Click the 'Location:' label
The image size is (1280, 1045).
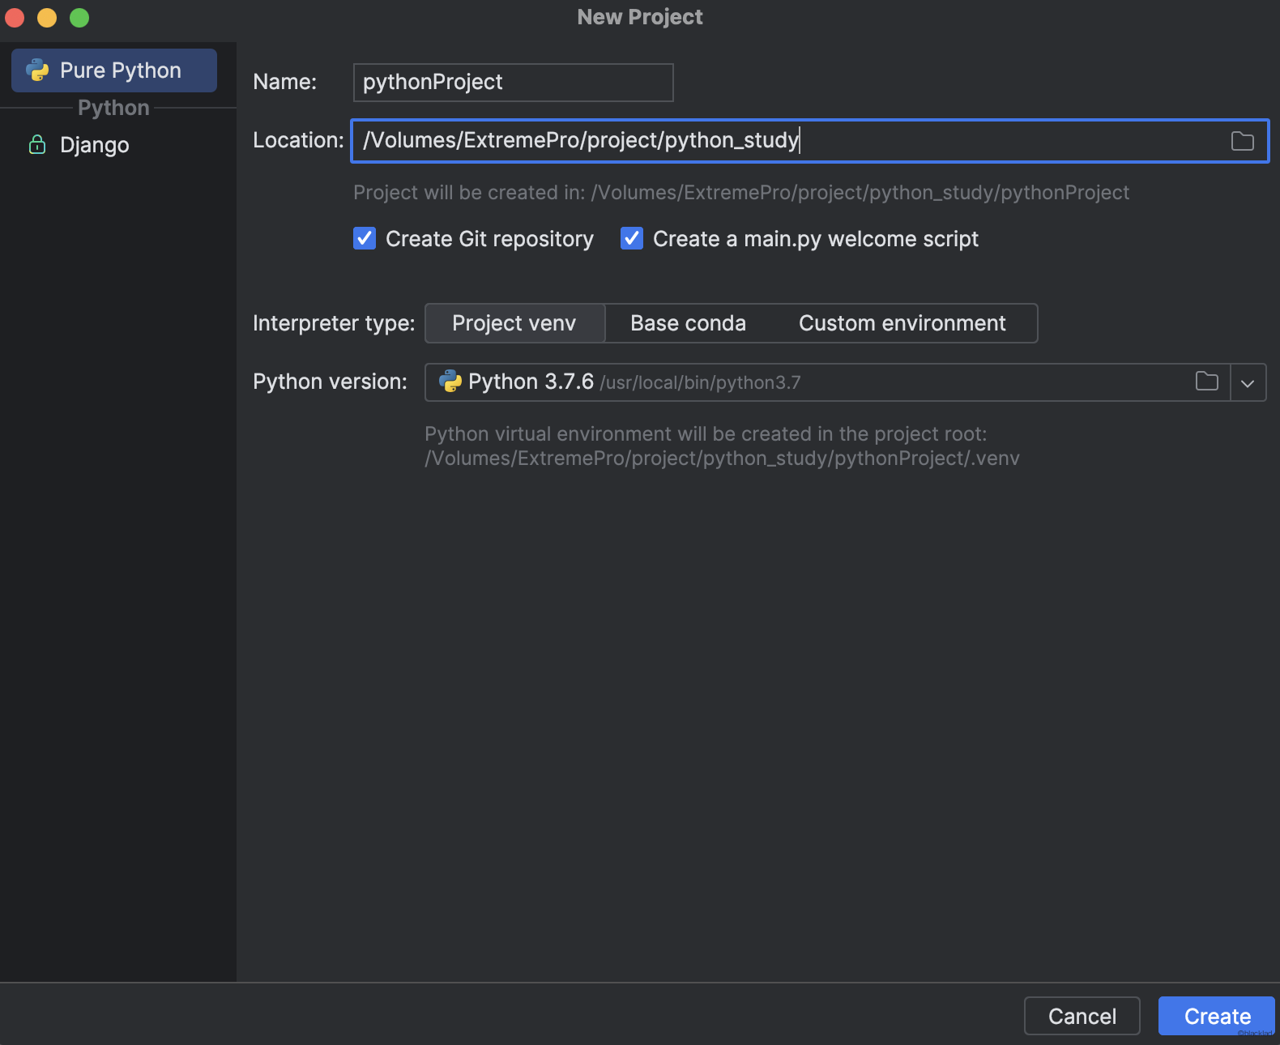click(x=298, y=140)
